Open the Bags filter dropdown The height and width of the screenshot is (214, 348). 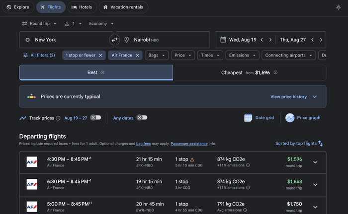pyautogui.click(x=157, y=55)
